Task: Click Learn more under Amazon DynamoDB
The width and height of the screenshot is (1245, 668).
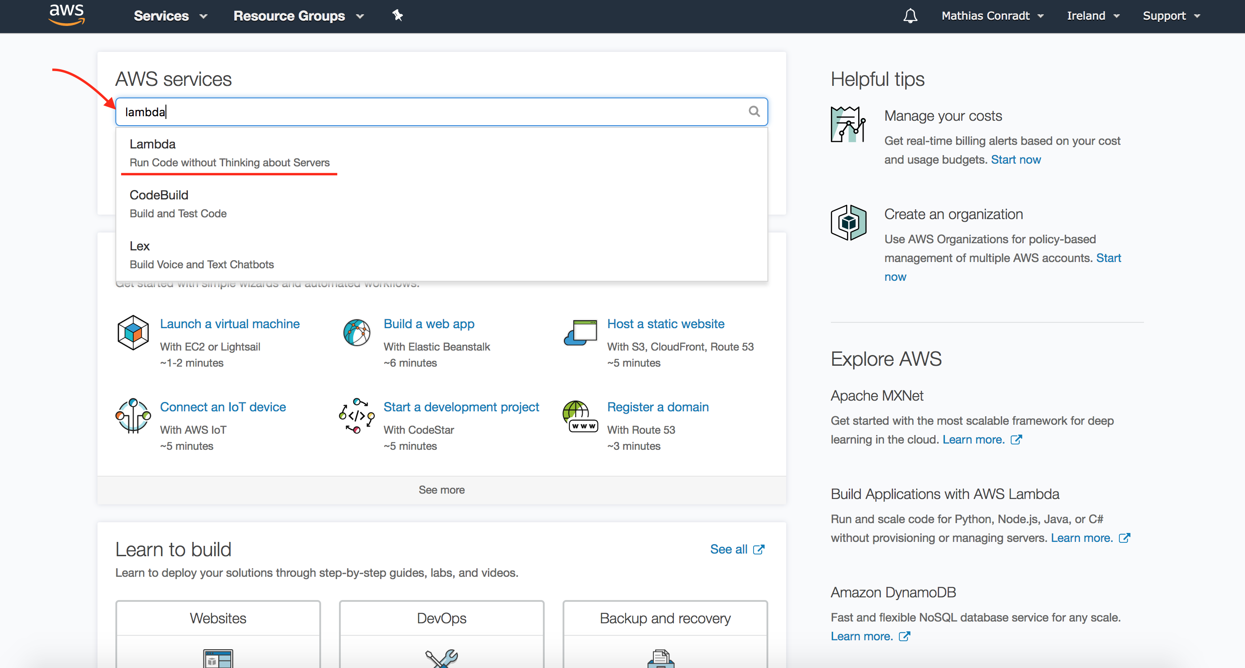Action: pos(862,637)
